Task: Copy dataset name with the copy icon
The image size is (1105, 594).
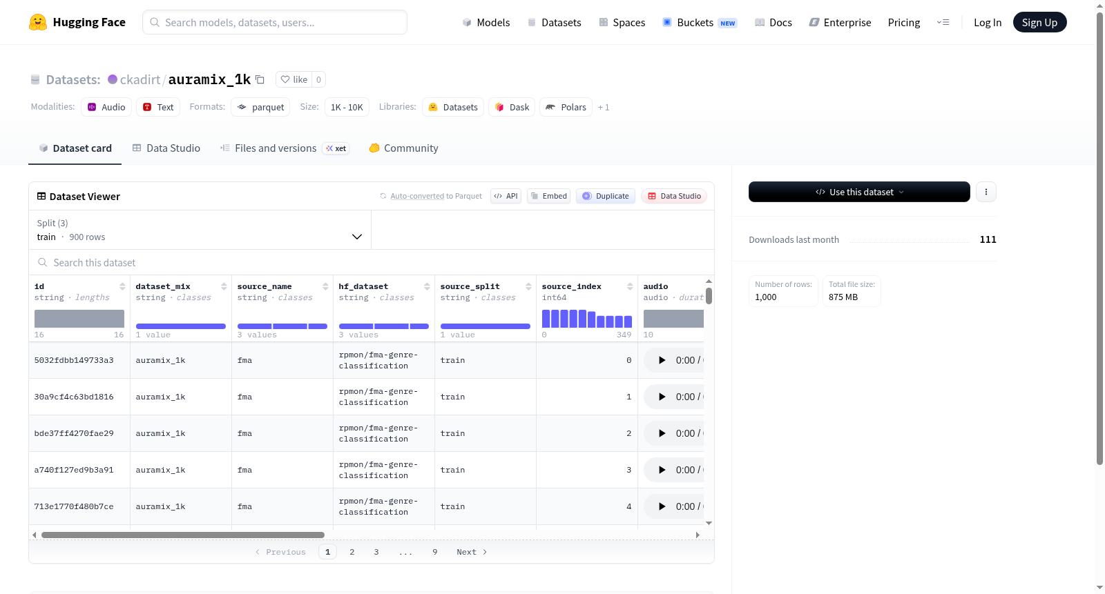Action: pyautogui.click(x=260, y=79)
